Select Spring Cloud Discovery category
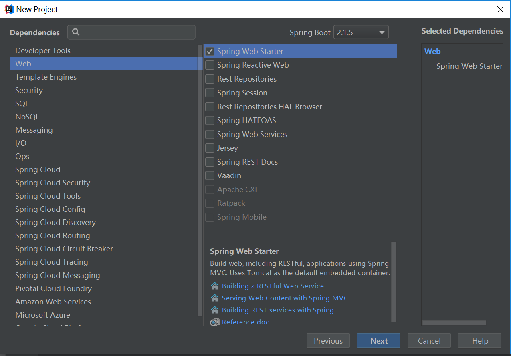The height and width of the screenshot is (356, 511). [x=104, y=222]
